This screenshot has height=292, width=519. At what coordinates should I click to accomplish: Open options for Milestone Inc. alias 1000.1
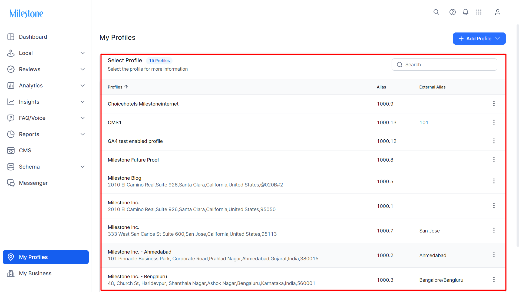click(x=494, y=206)
